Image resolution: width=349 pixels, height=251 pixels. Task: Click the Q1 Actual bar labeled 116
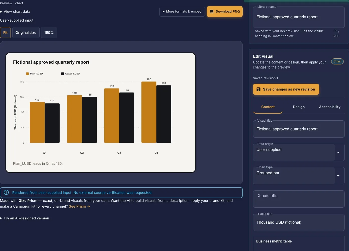pyautogui.click(x=52, y=123)
